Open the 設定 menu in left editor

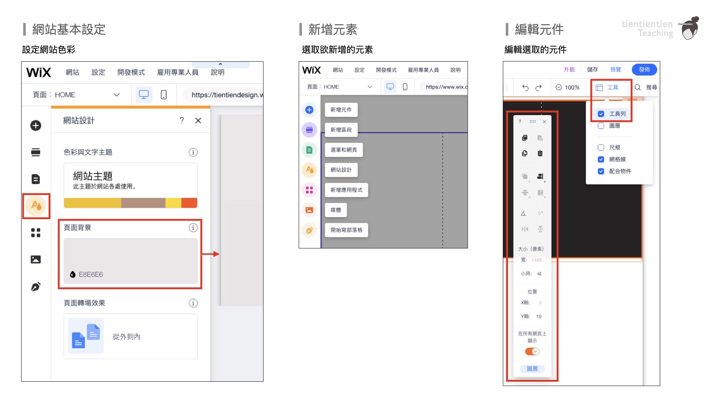(x=98, y=72)
